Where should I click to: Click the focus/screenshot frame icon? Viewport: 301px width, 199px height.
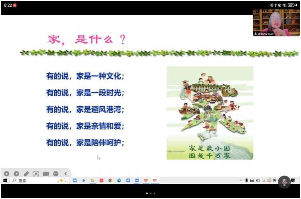[x=36, y=173]
